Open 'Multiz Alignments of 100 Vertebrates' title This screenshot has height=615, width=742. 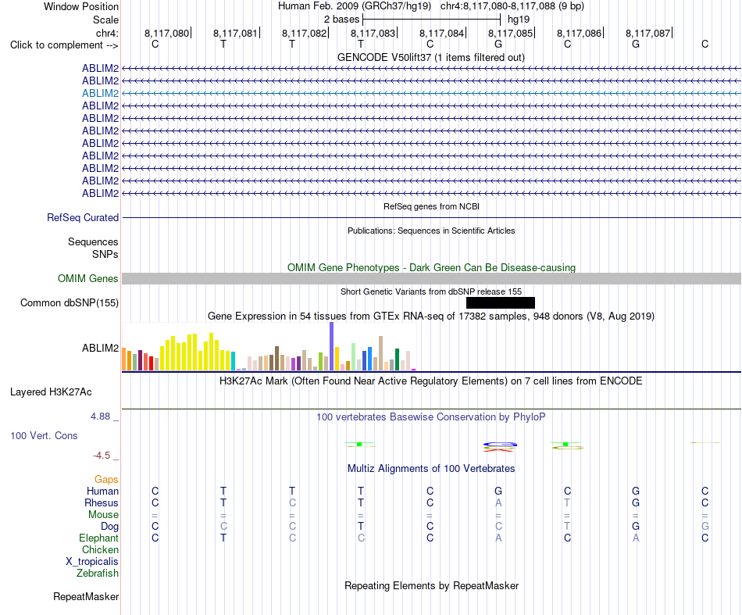431,469
